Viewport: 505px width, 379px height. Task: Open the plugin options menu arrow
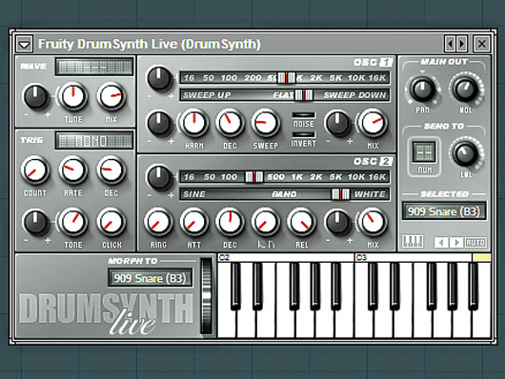pos(25,44)
